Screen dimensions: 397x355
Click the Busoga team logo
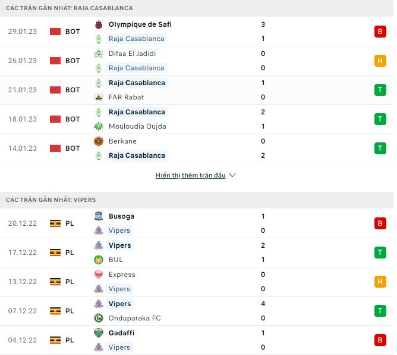tap(99, 216)
